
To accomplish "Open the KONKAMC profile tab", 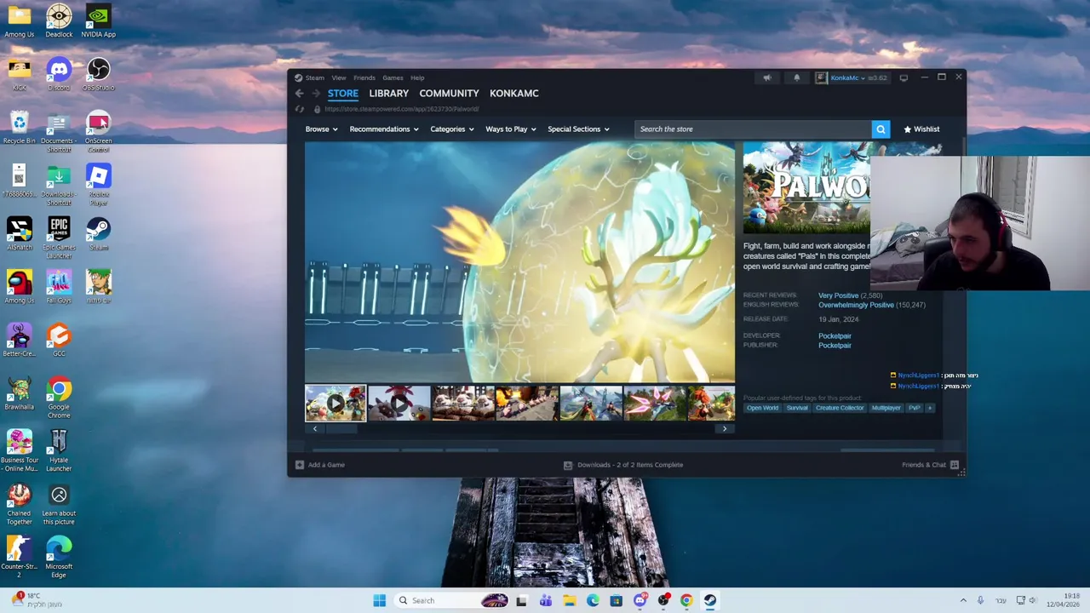I will [514, 94].
